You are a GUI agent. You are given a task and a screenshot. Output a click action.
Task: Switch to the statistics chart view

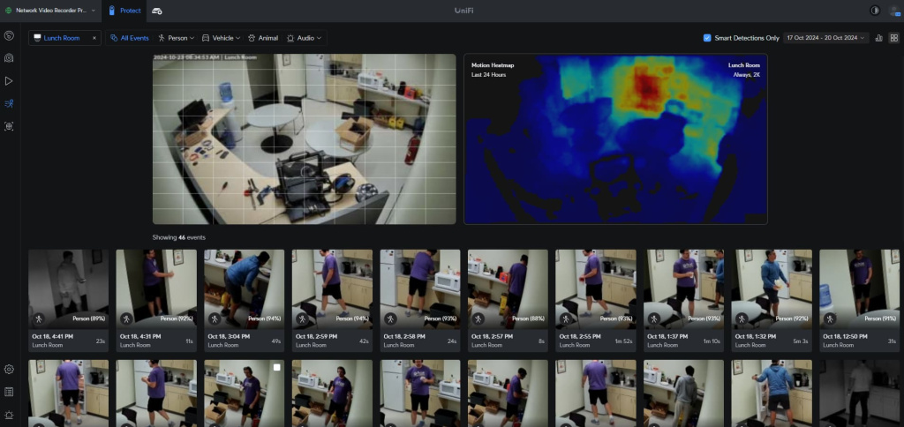pos(879,38)
